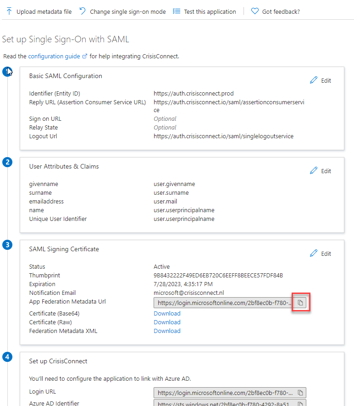Download the Certificate (Raw)
Viewport: 354px width, 406px height.
coord(167,322)
